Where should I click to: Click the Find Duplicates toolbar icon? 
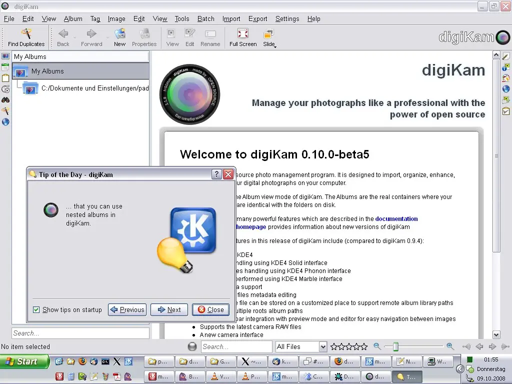pyautogui.click(x=26, y=37)
